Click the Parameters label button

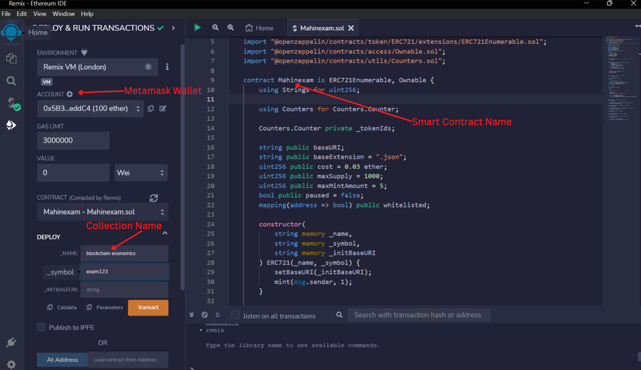pos(110,307)
